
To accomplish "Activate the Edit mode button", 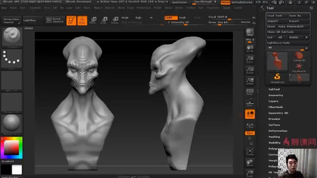I will pyautogui.click(x=71, y=20).
